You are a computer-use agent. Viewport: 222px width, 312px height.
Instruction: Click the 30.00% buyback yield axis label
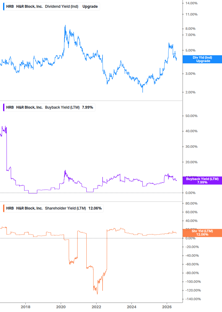[191, 147]
